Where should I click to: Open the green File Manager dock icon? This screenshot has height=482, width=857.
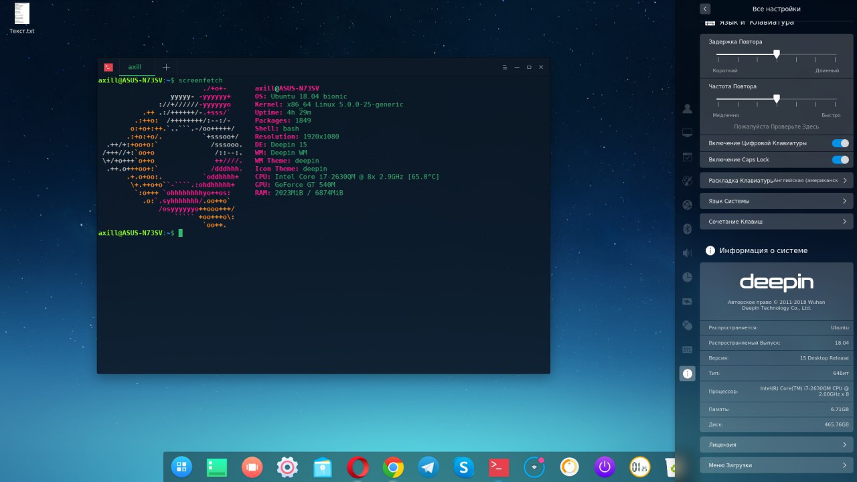point(217,467)
